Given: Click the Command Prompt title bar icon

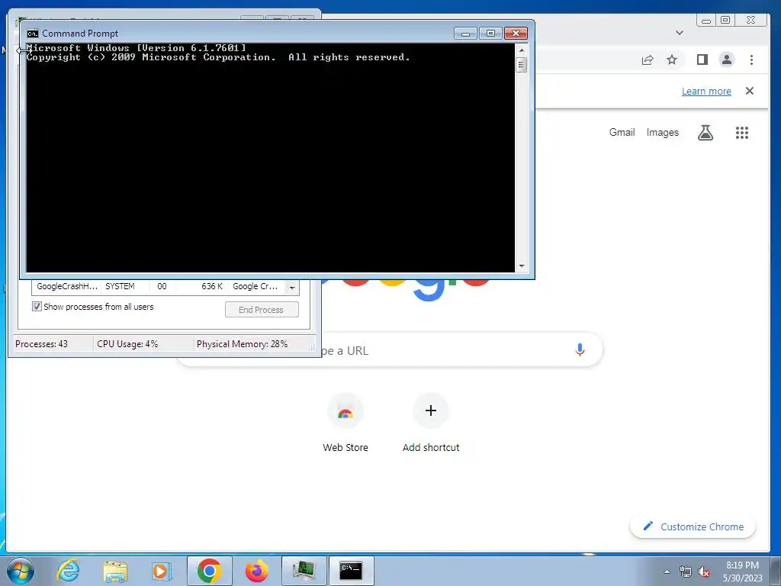Looking at the screenshot, I should coord(33,34).
